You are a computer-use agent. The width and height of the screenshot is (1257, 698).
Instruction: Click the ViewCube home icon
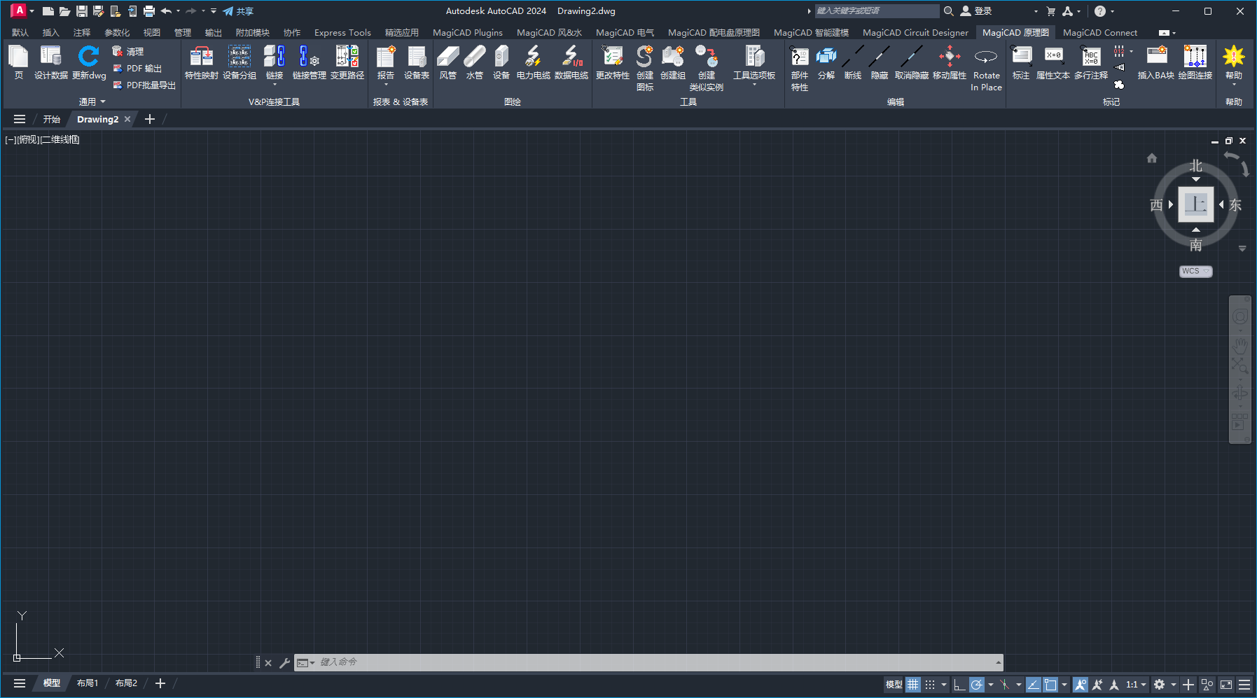pyautogui.click(x=1152, y=158)
